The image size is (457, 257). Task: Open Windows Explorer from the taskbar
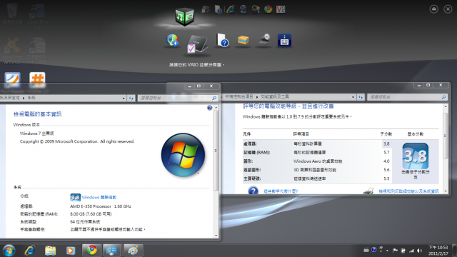[x=50, y=251]
